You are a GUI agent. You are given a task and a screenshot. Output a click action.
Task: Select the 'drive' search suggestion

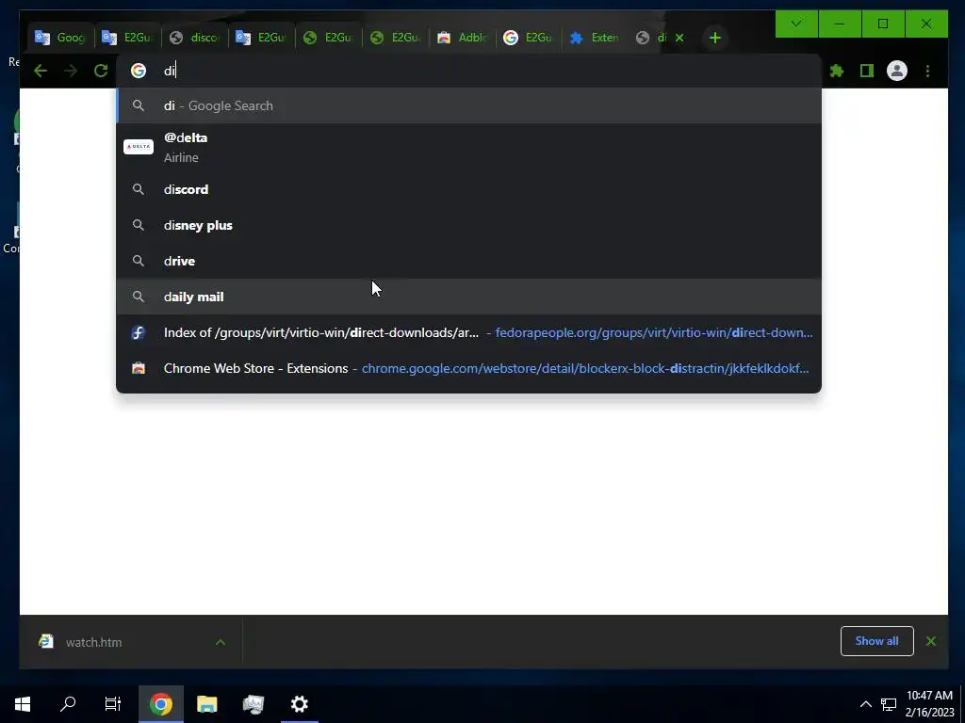(468, 261)
